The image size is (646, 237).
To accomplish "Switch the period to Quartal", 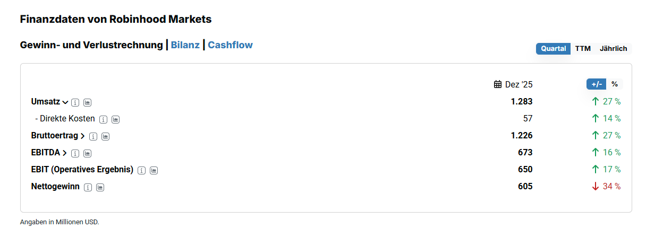I will [553, 49].
